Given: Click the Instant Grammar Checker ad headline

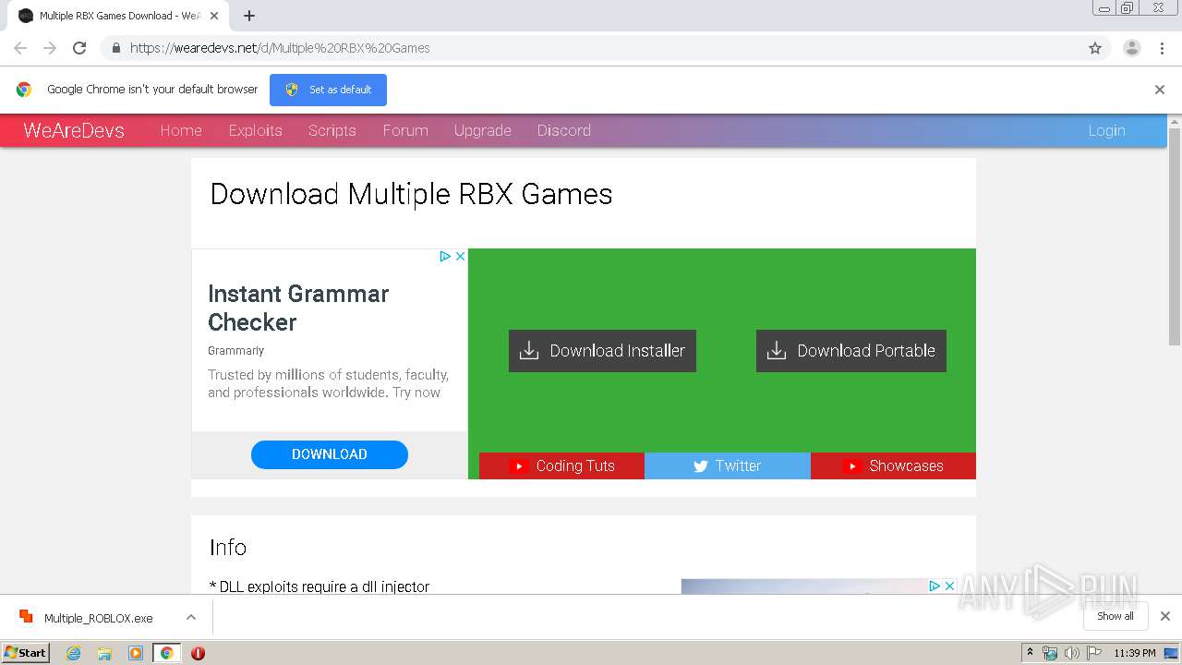Looking at the screenshot, I should (x=298, y=308).
